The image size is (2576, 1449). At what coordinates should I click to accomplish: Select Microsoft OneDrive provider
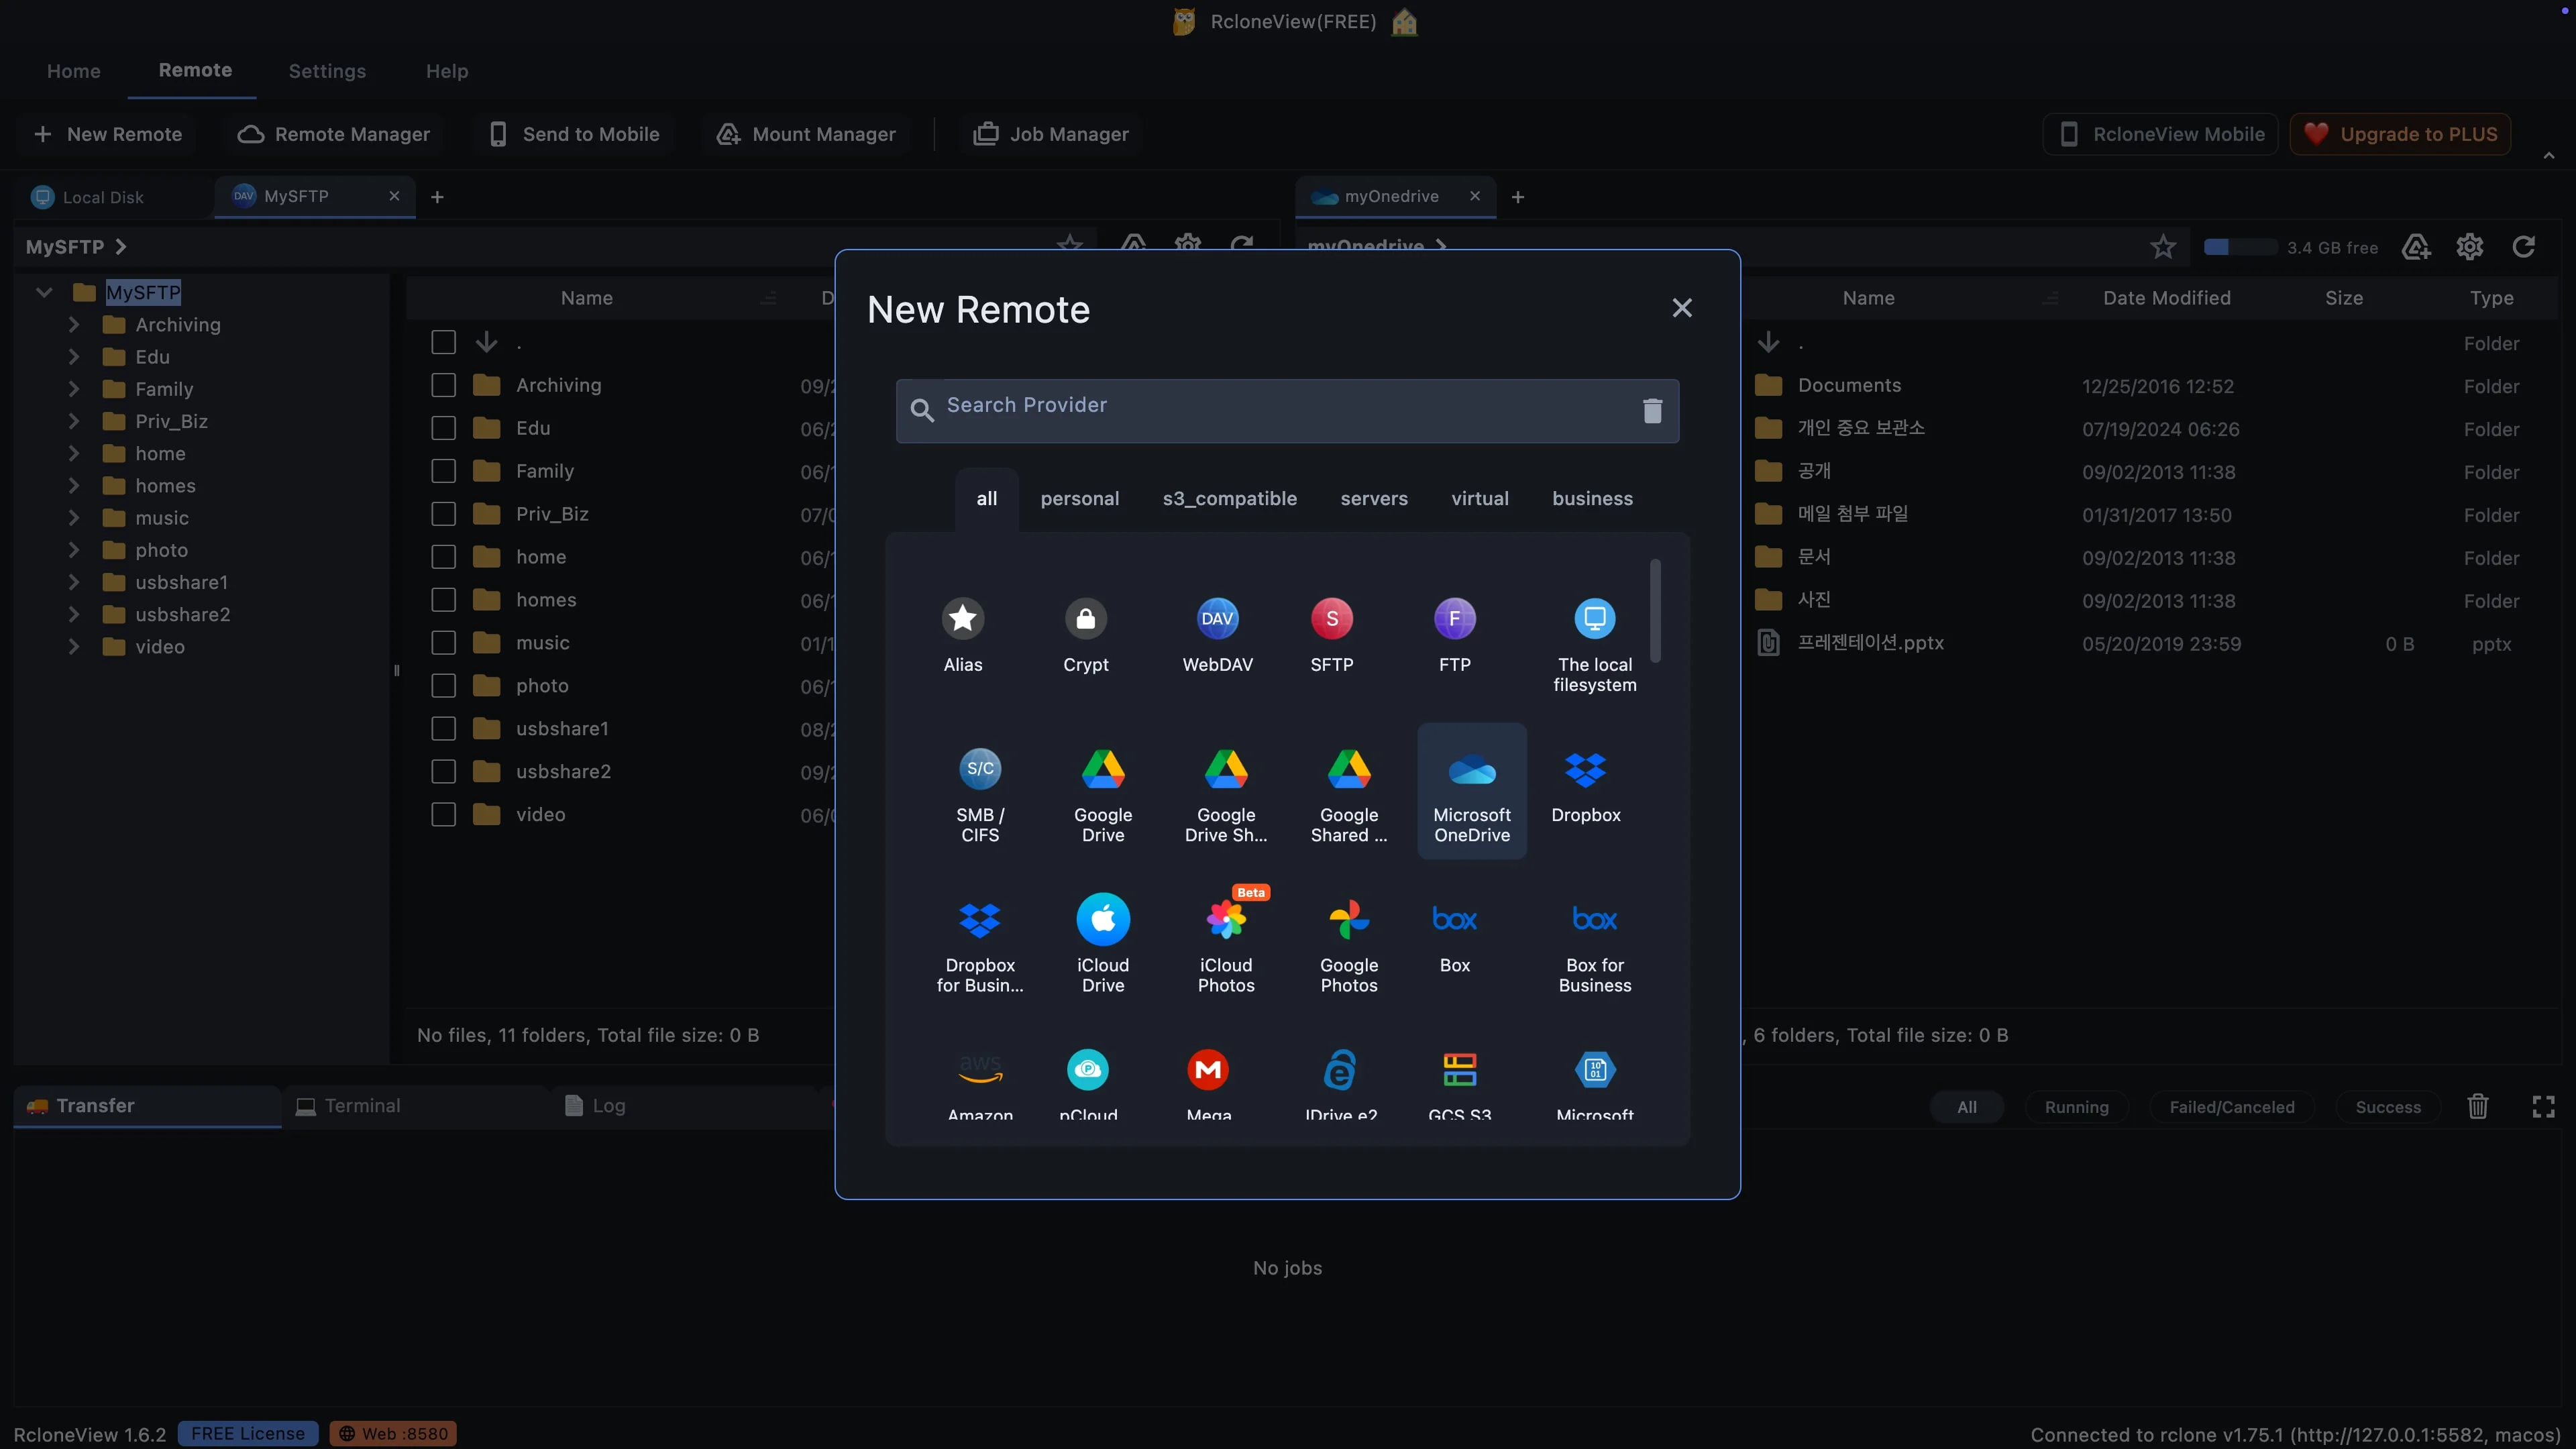(x=1472, y=791)
